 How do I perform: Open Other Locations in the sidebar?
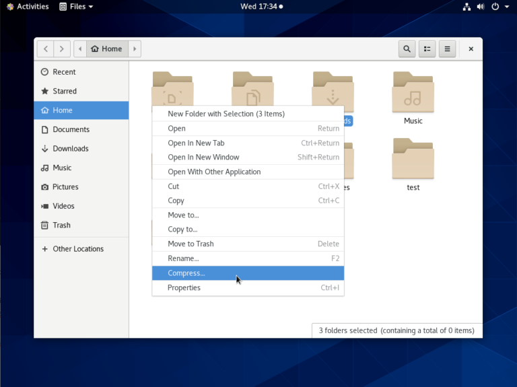coord(78,249)
